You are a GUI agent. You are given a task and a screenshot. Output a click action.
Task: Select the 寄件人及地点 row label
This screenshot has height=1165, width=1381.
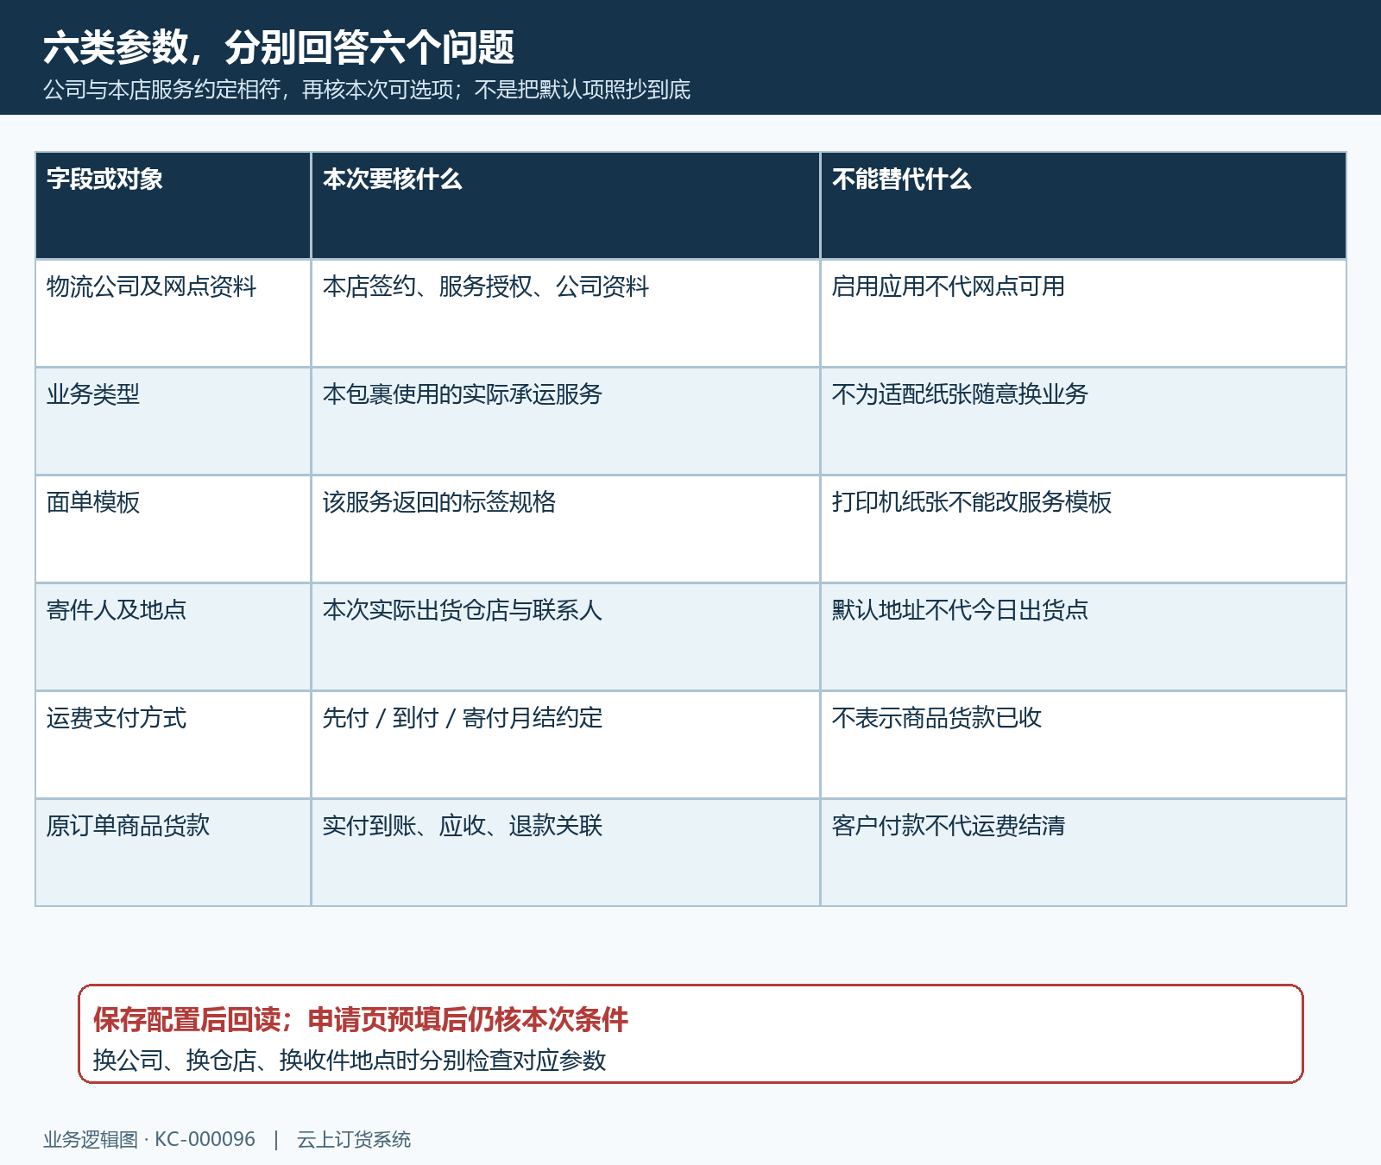tap(173, 637)
